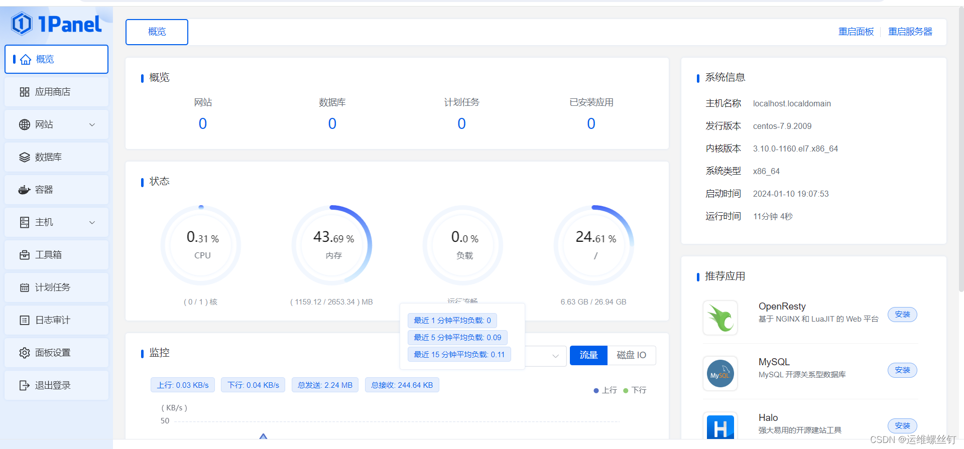This screenshot has height=449, width=964.
Task: Switch monitor to 流量 tab
Action: [x=588, y=355]
